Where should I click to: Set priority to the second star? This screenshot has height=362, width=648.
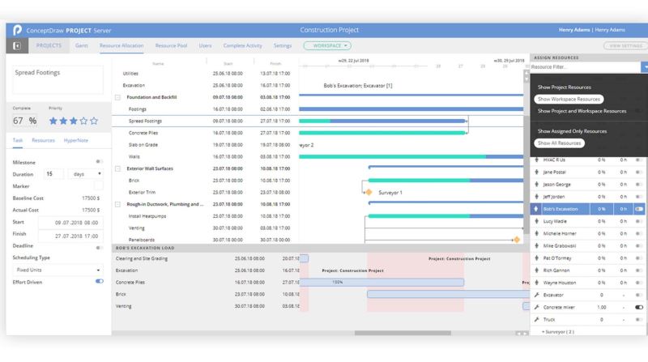tap(63, 121)
